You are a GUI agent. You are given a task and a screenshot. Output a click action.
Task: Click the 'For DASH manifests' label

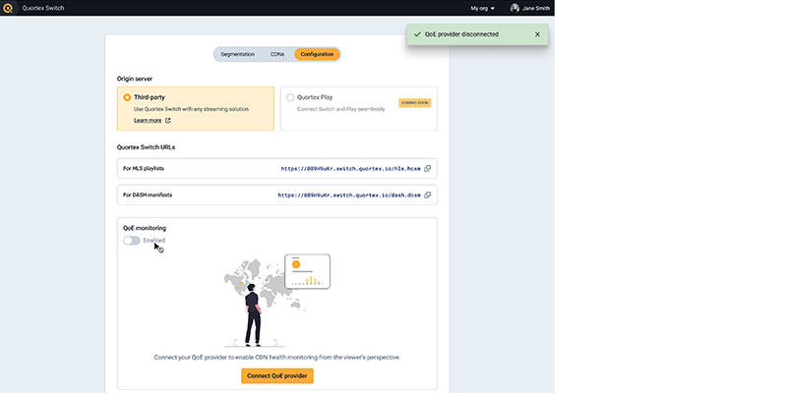[x=148, y=195]
